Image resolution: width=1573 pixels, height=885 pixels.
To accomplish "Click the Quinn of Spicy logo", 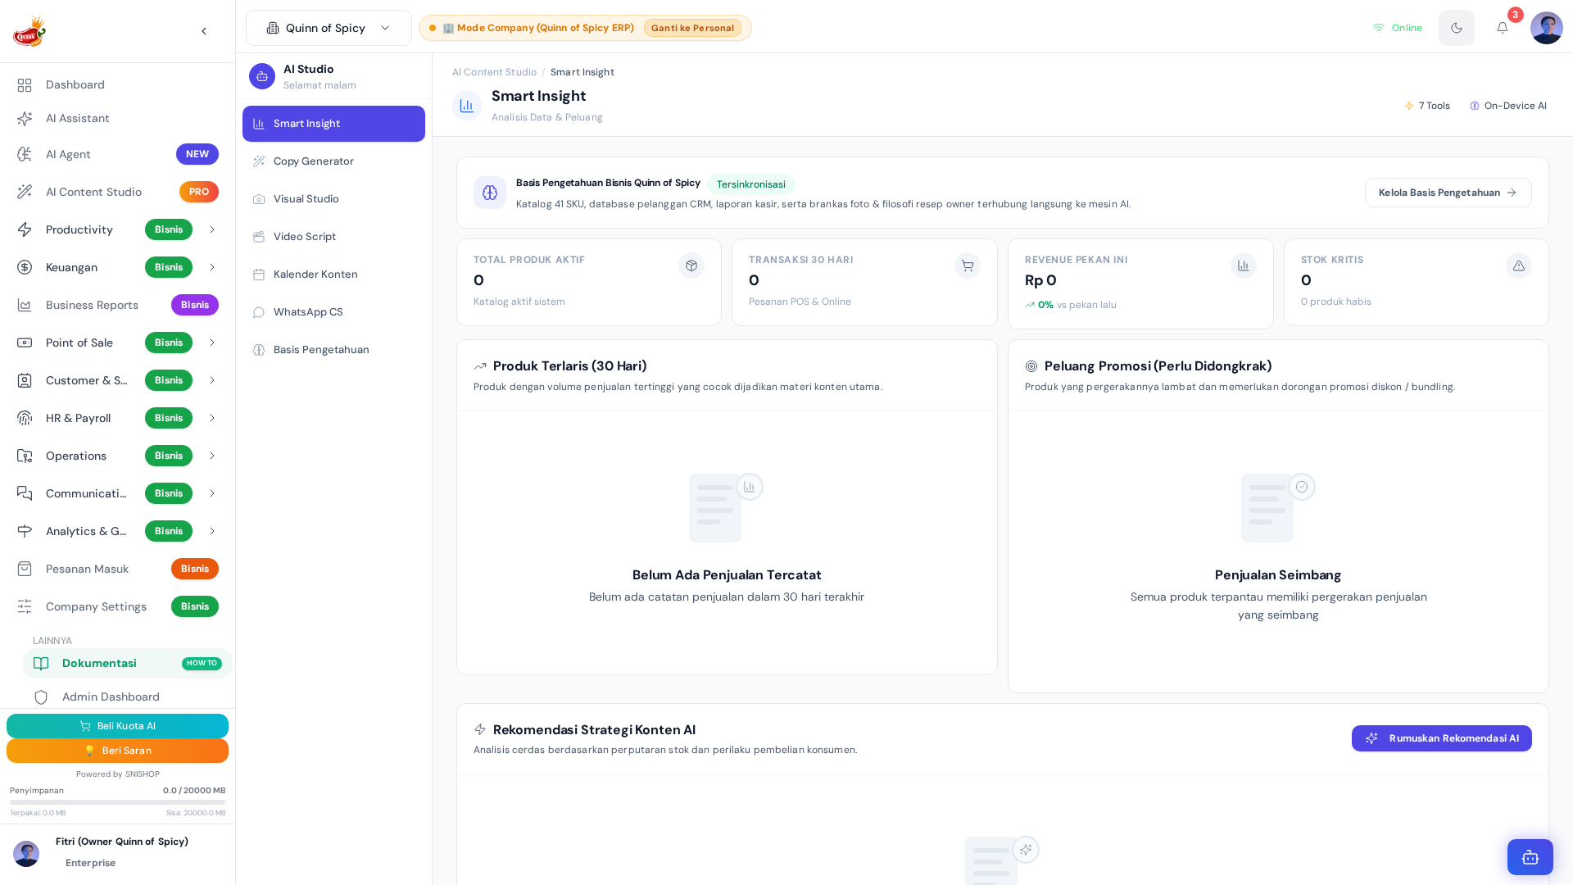I will [29, 31].
